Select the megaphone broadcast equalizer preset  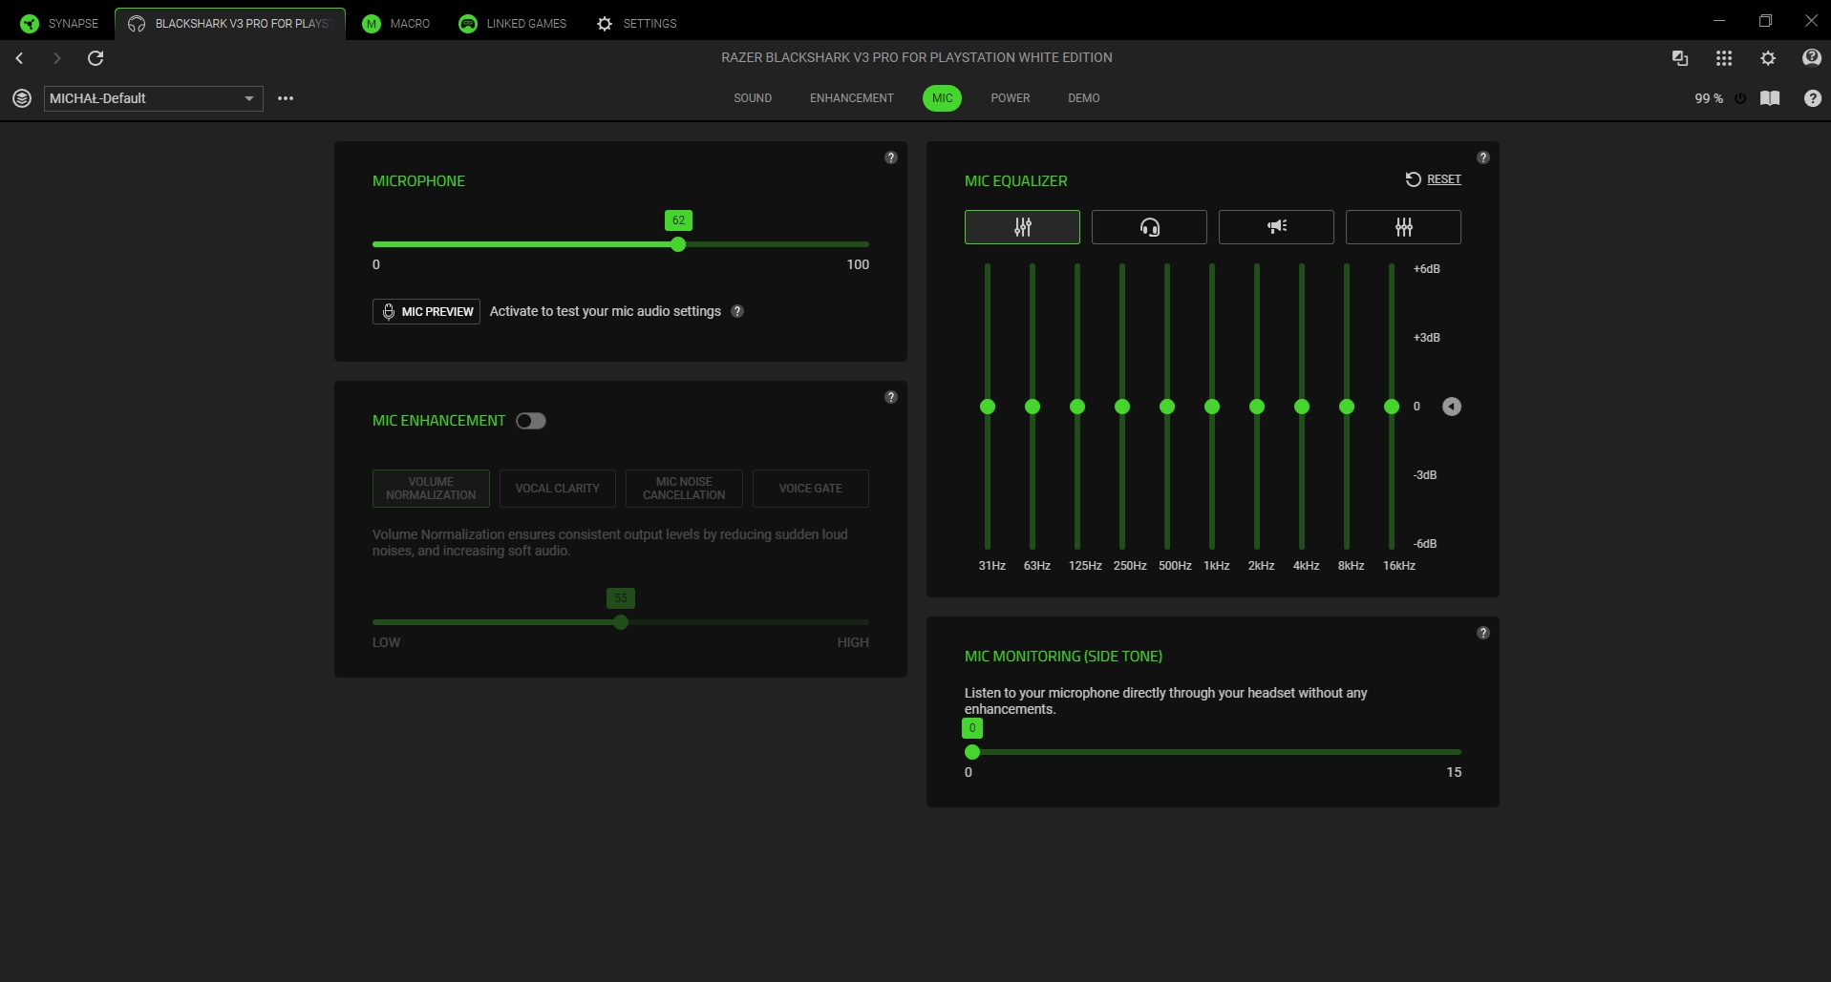coord(1276,227)
